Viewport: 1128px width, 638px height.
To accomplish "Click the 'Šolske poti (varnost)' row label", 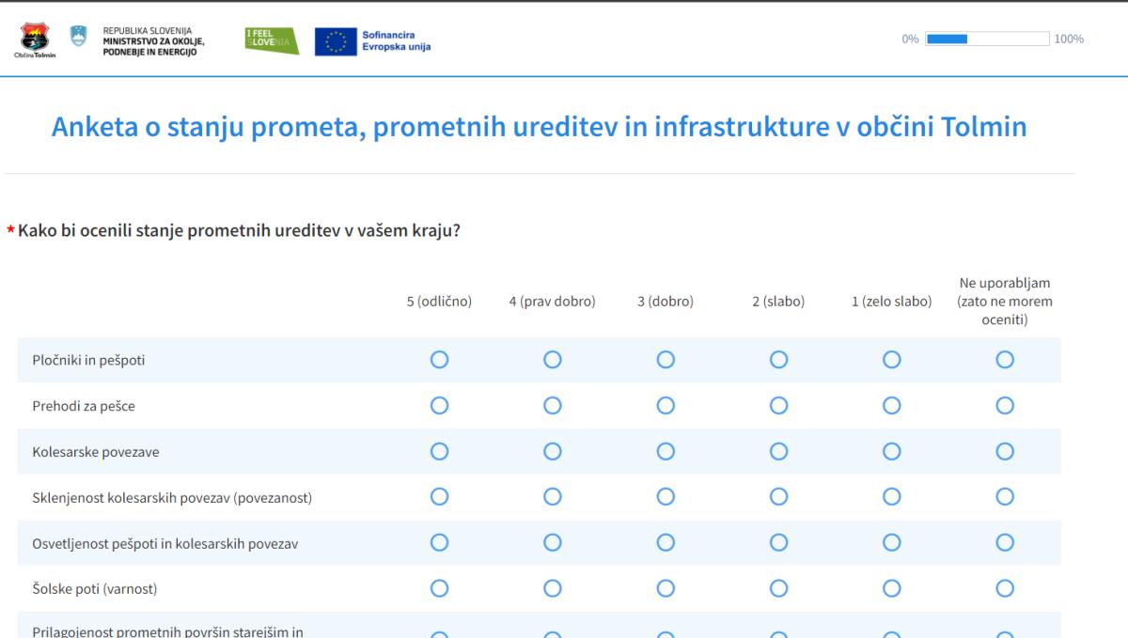I will click(95, 589).
